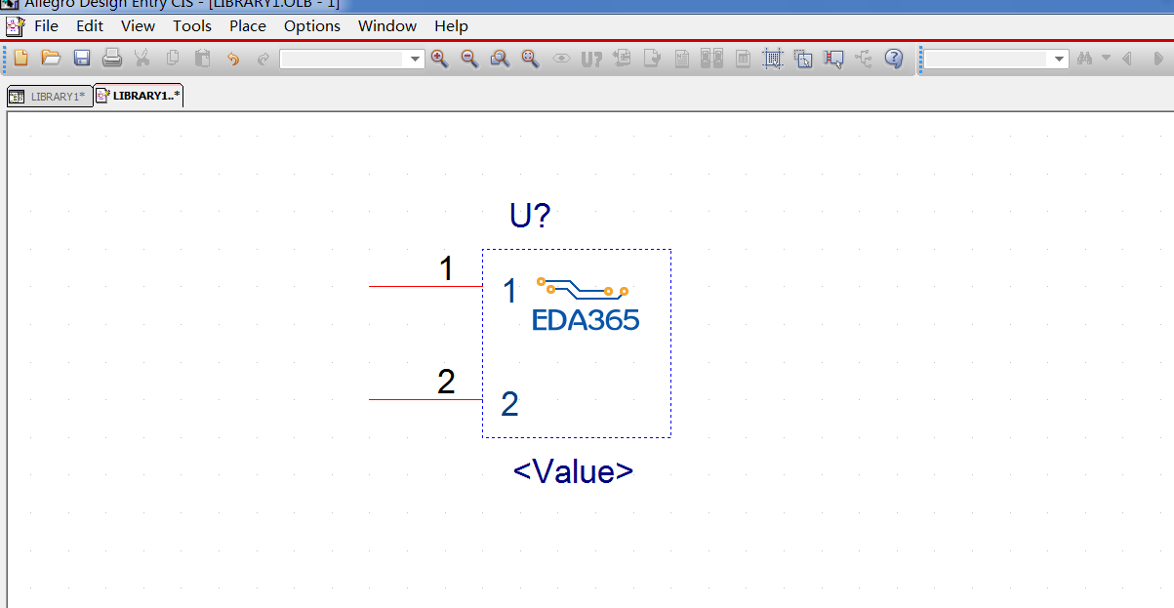Click the pin name 2 inside part body
The height and width of the screenshot is (608, 1174).
(509, 404)
